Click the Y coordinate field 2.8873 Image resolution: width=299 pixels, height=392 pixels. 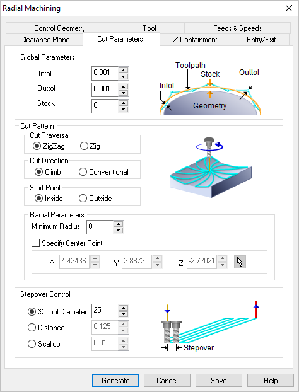(x=137, y=262)
